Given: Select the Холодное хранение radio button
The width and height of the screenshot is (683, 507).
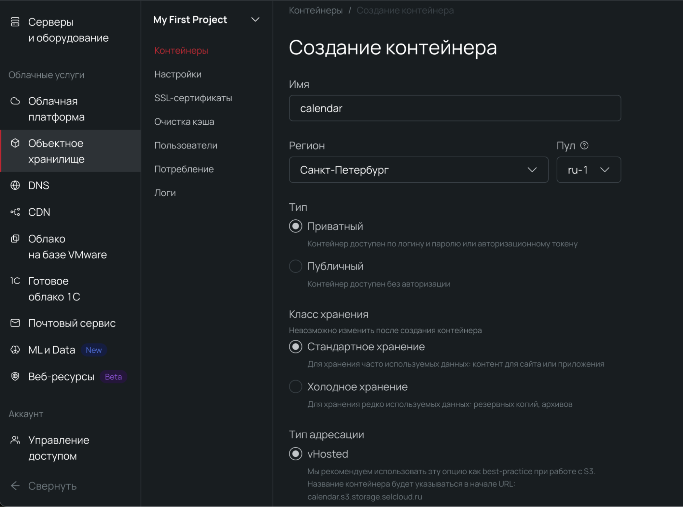Looking at the screenshot, I should (296, 387).
